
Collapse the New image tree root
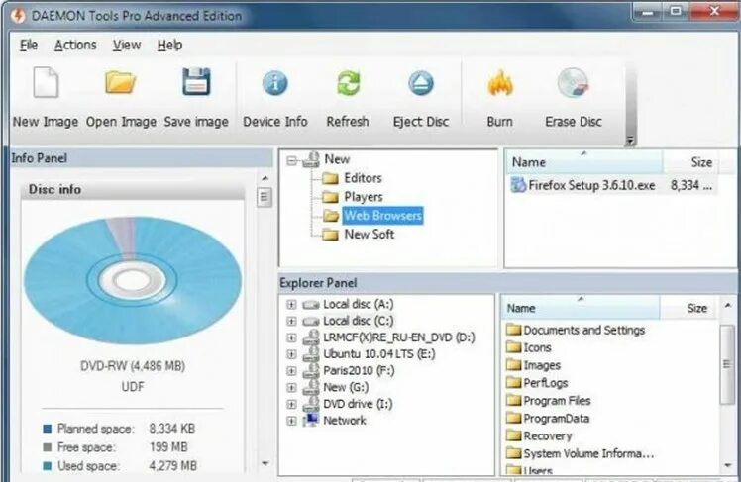click(x=291, y=161)
